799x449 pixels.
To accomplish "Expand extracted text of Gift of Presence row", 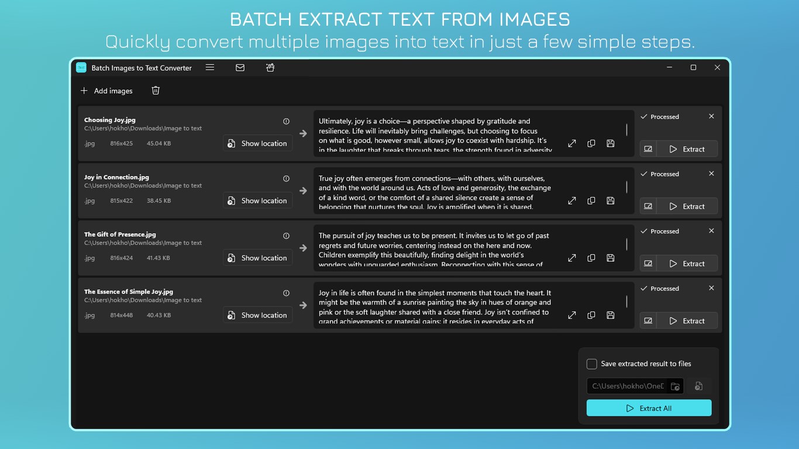I will [x=572, y=258].
